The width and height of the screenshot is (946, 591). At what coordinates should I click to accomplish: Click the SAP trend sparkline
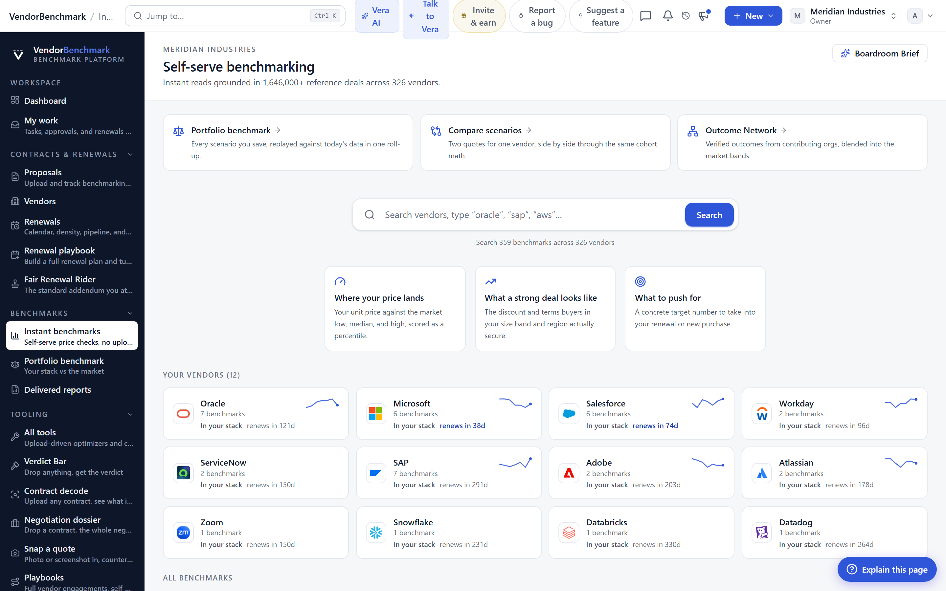pyautogui.click(x=515, y=463)
